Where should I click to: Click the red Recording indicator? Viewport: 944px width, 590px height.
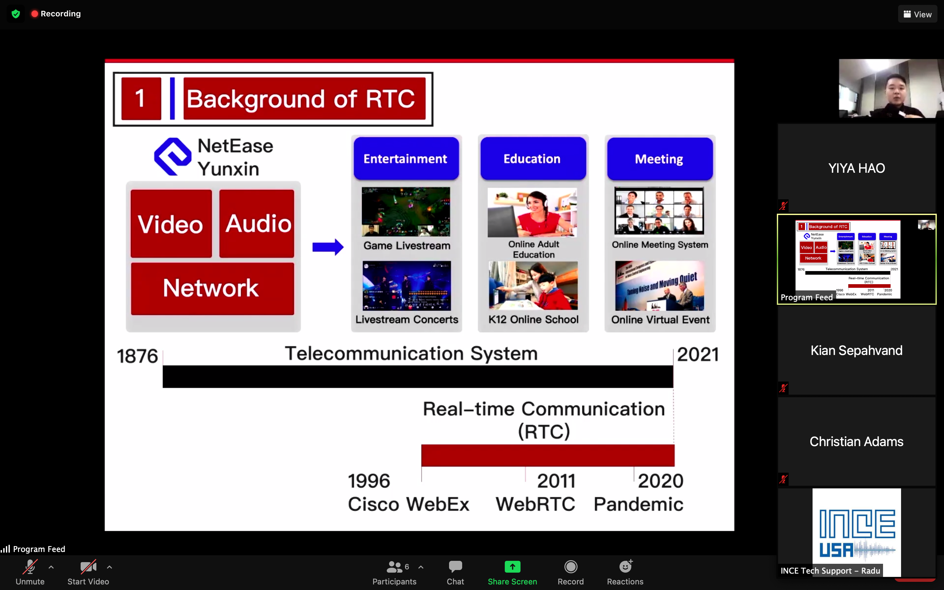point(56,14)
